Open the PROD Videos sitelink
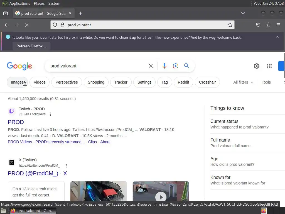The image size is (285, 214). (x=20, y=142)
